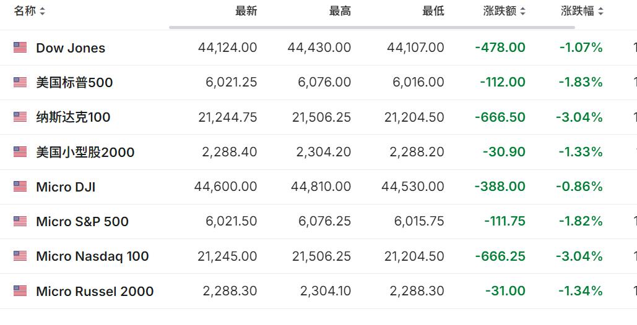The image size is (637, 325).
Task: Sort by 涨跌幅 using its sort arrows
Action: click(x=601, y=11)
